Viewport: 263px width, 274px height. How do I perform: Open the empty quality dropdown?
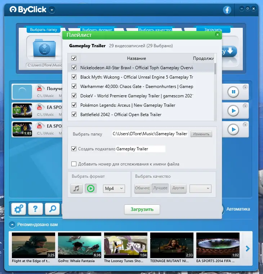(200, 189)
